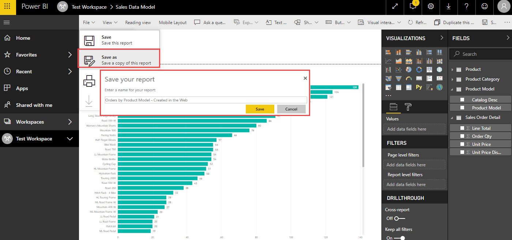The image size is (512, 240).
Task: Collapse the Sales Order Detail table
Action: 452,117
